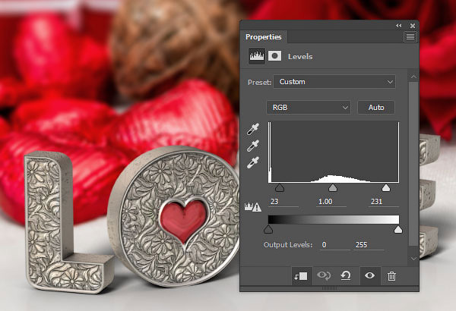
Task: Click the highlight input field 231
Action: (384, 202)
